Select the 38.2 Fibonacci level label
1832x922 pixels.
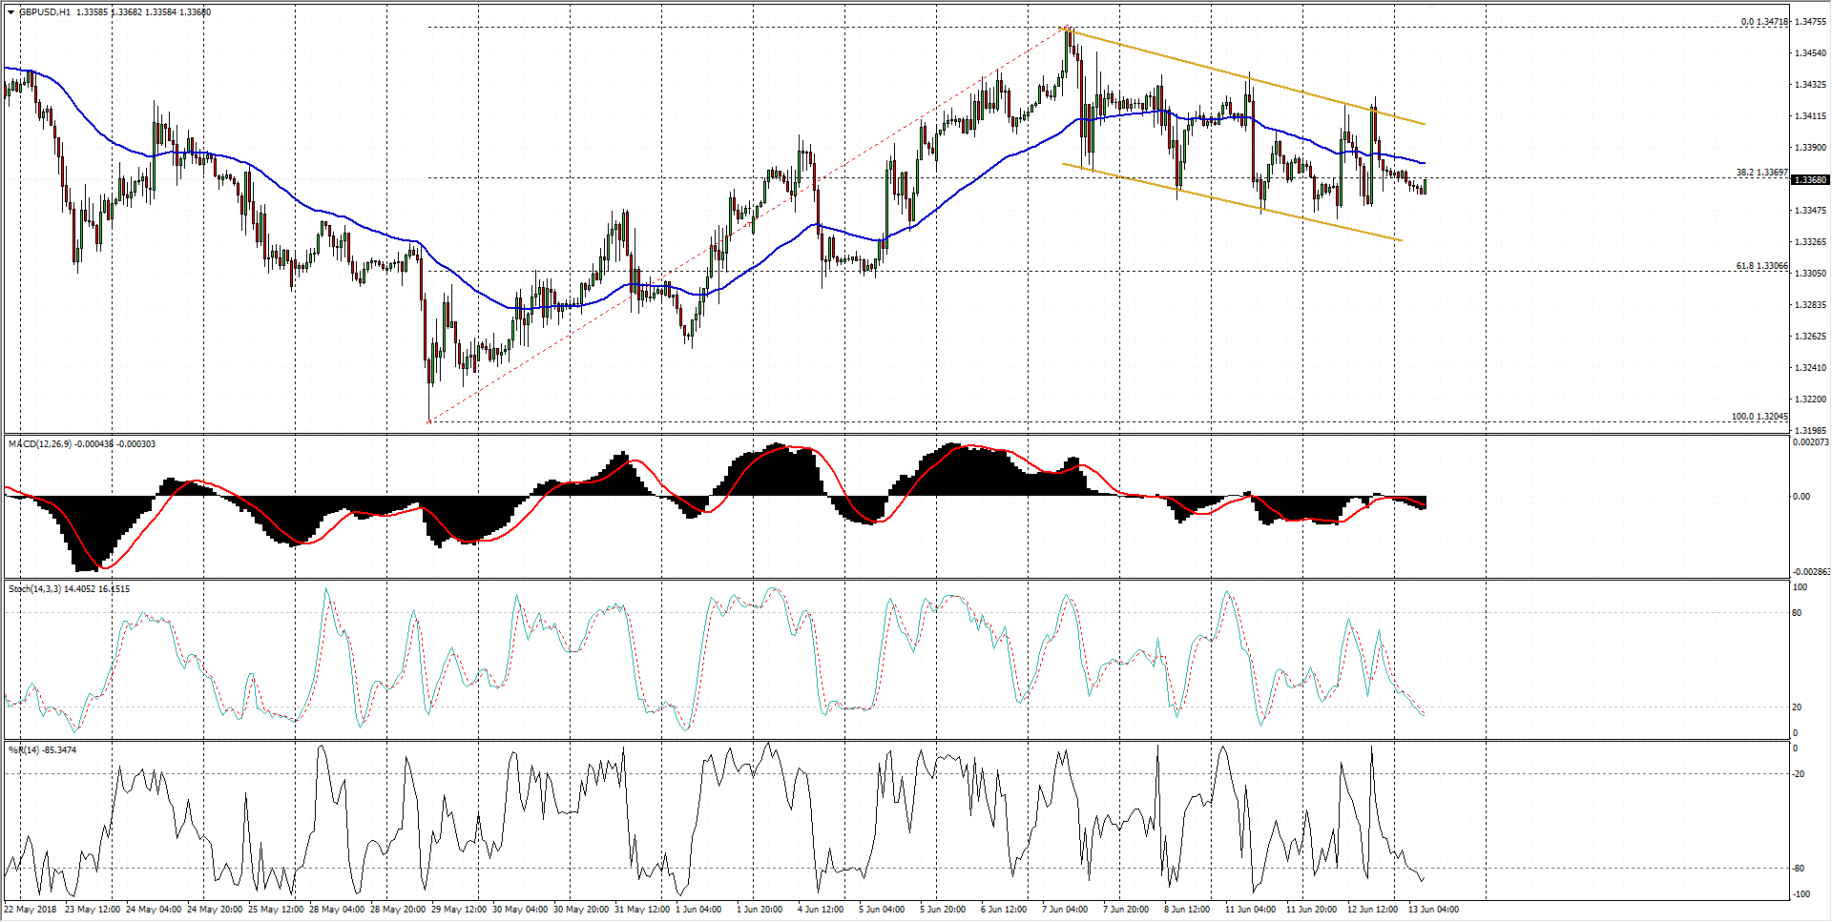point(1761,173)
